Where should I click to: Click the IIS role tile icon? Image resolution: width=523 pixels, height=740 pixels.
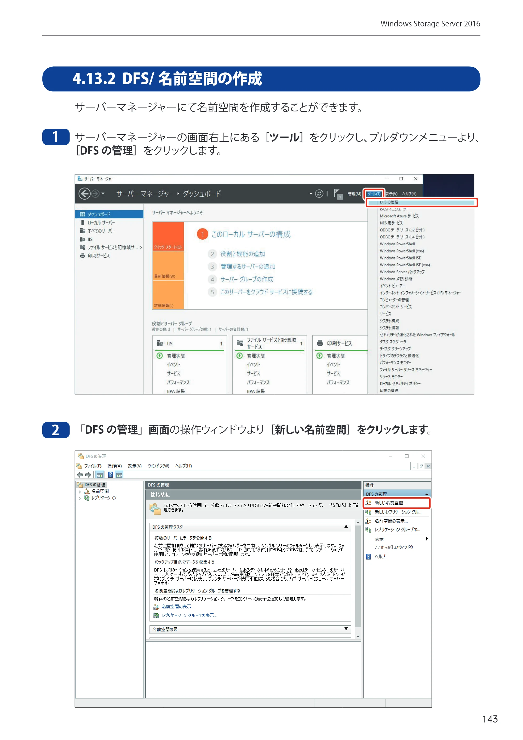tap(160, 343)
